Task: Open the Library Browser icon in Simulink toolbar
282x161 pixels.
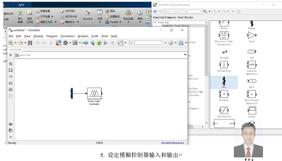Action: click(x=58, y=43)
